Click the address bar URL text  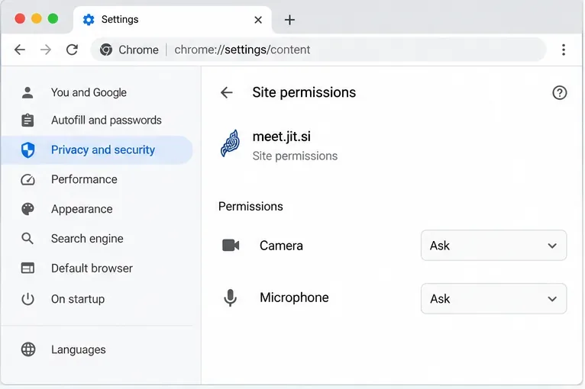pos(242,50)
